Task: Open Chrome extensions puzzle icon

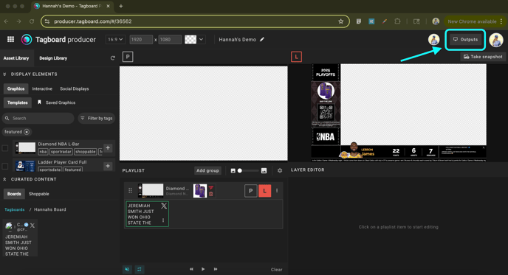Action: coord(397,21)
